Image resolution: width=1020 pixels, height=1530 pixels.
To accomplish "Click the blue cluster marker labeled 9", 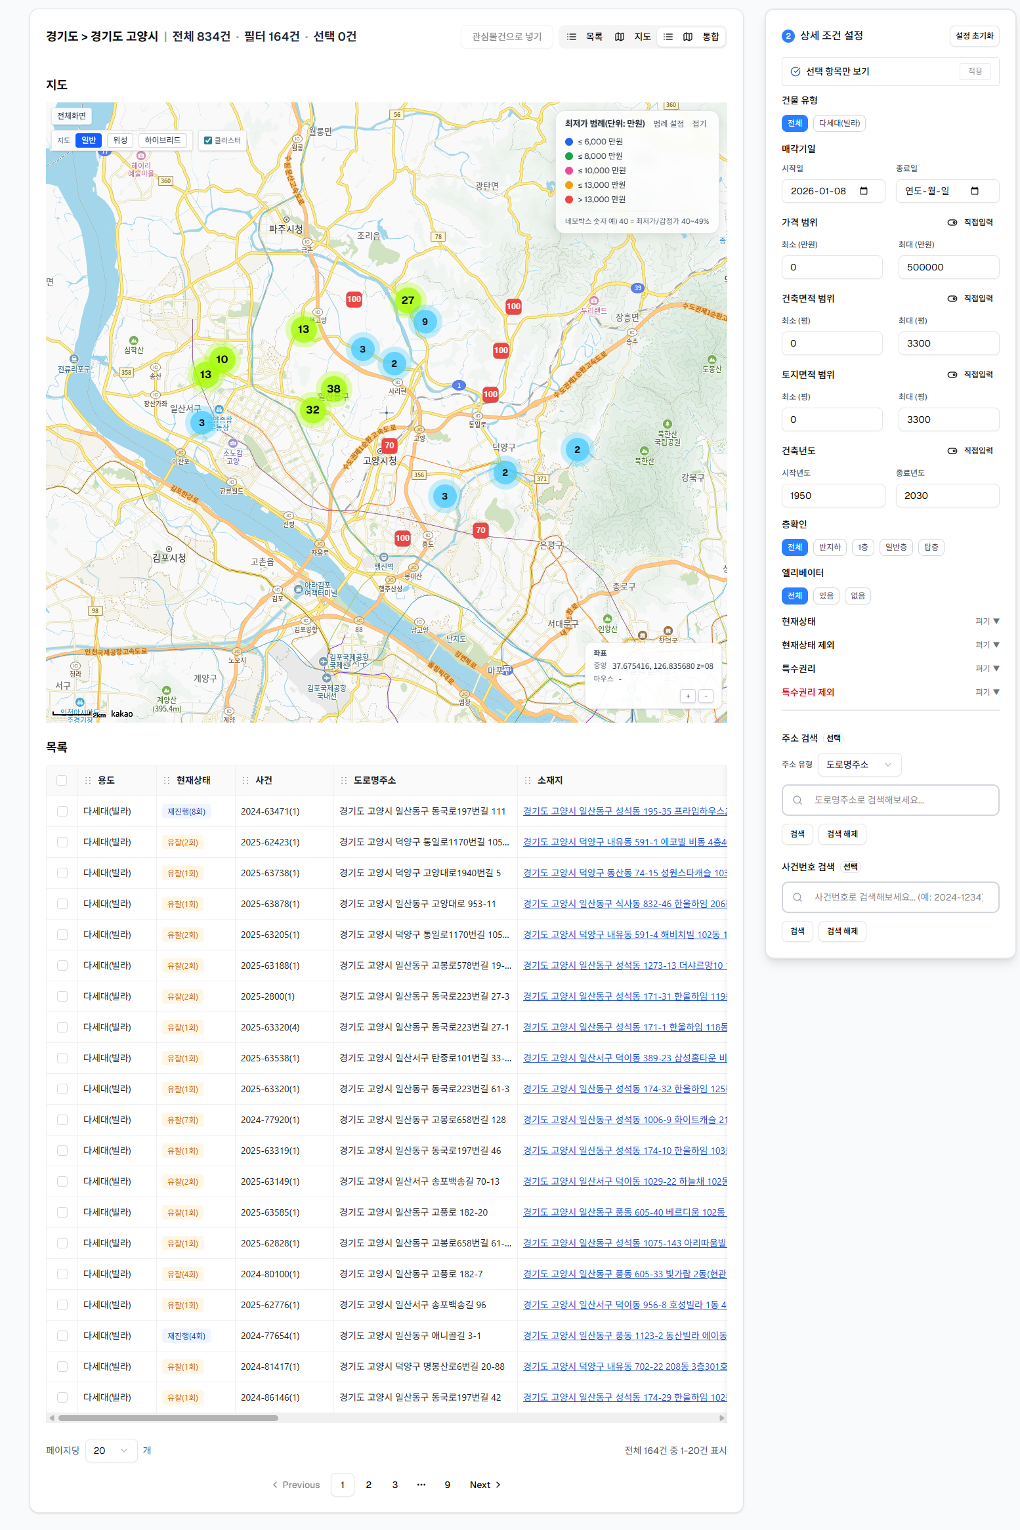I will [425, 322].
